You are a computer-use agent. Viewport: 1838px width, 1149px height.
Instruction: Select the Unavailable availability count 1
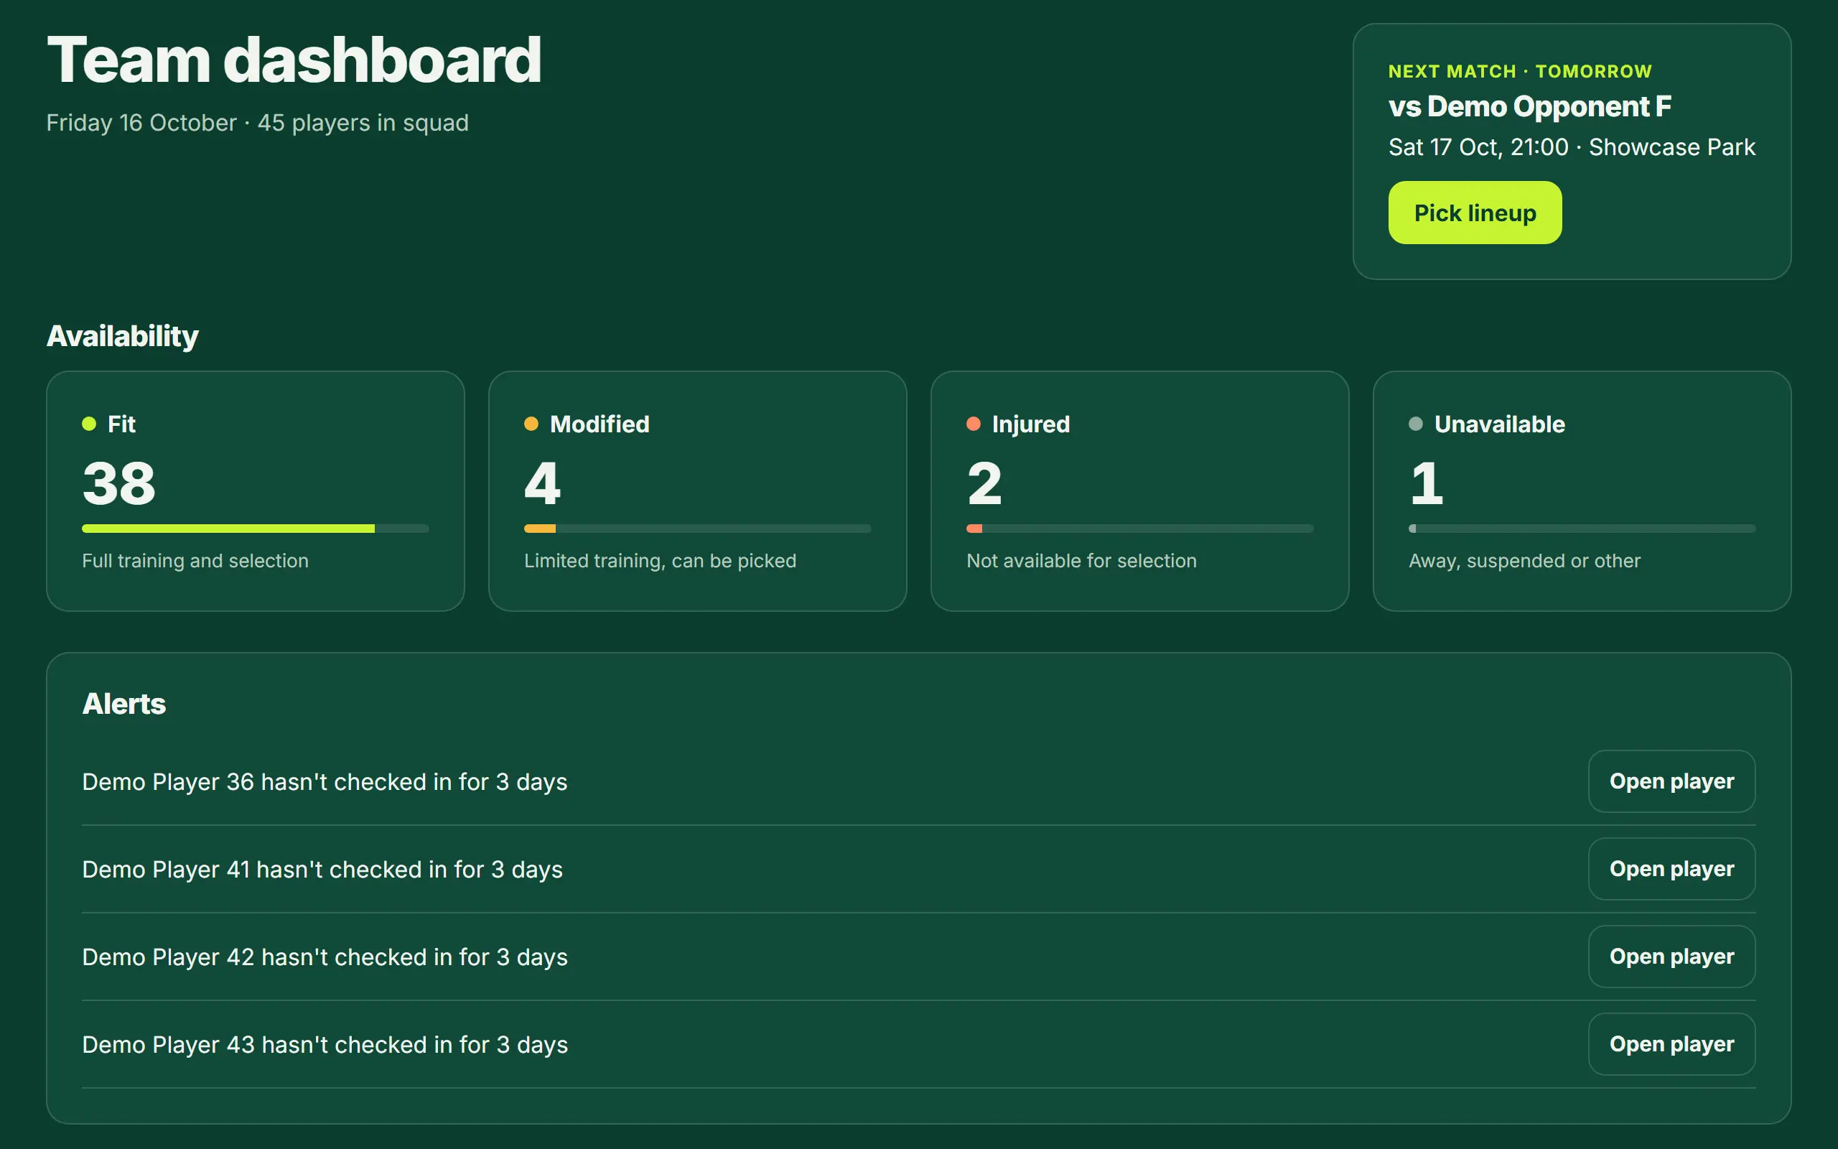[1426, 483]
